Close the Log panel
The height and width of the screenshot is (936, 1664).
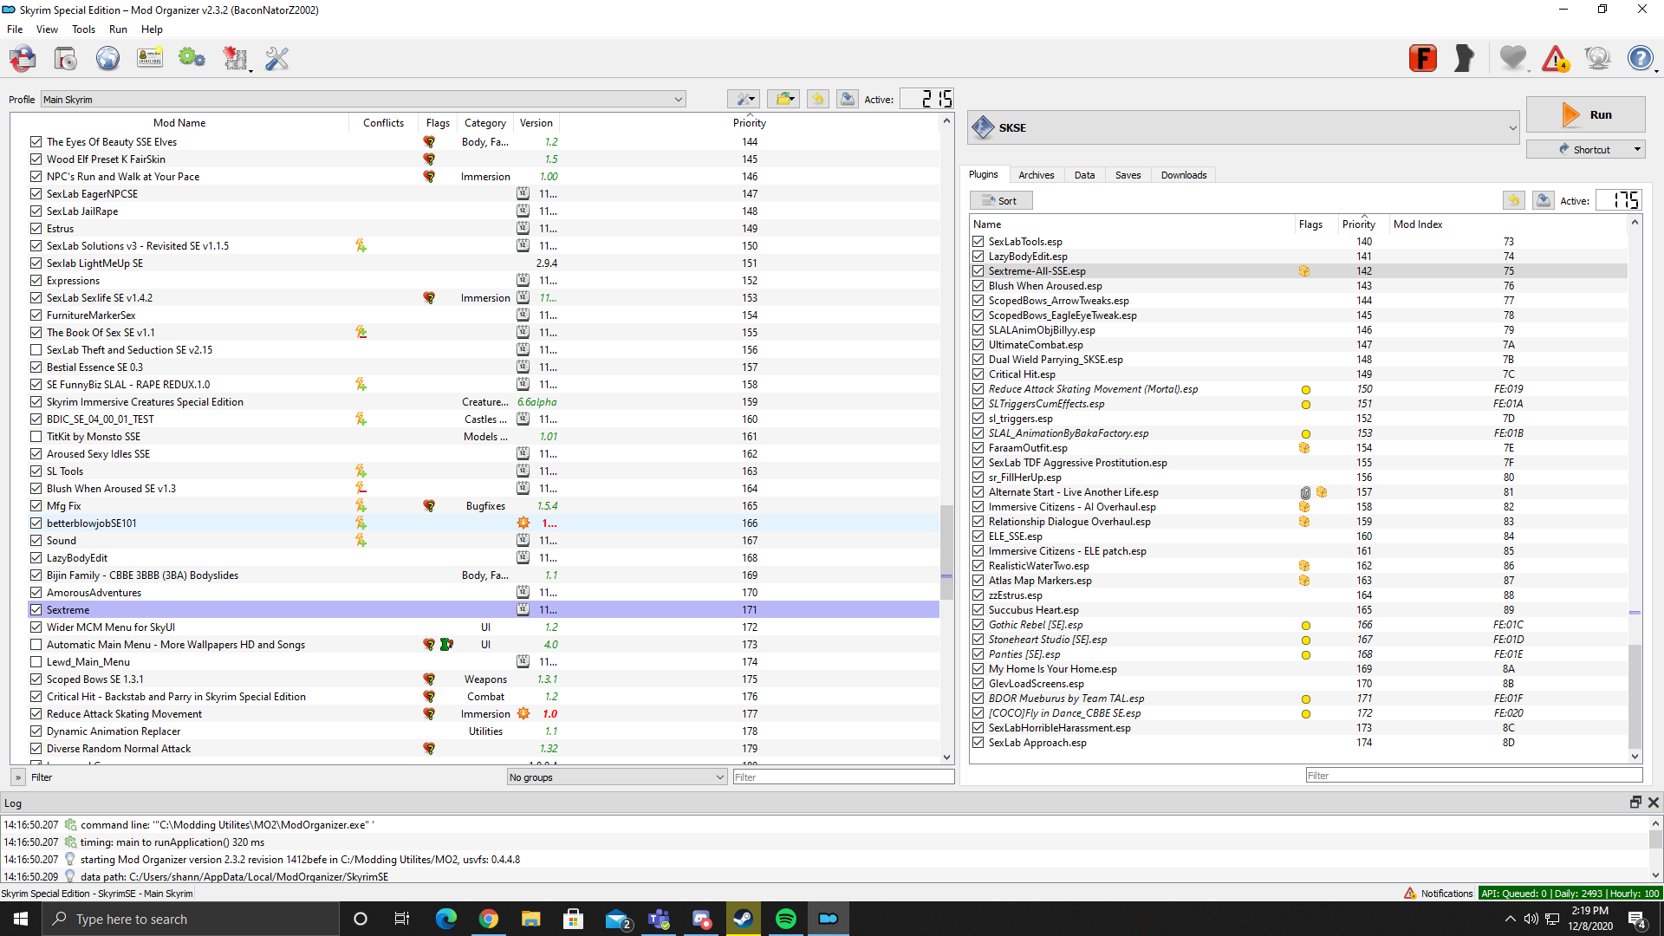(x=1654, y=803)
